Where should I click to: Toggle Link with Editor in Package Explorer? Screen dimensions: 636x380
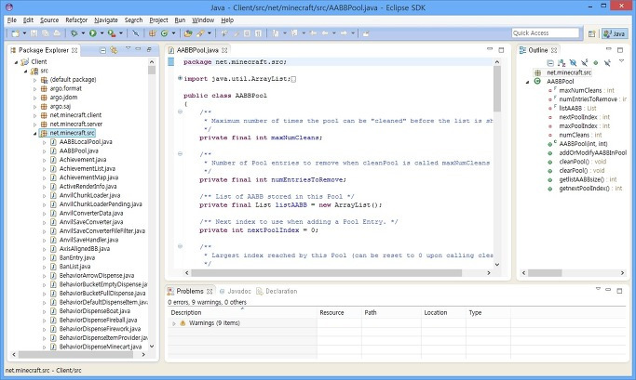114,50
